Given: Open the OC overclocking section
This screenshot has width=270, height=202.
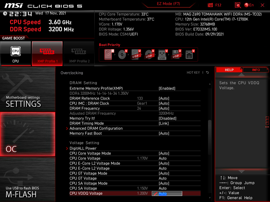Looking at the screenshot, I should click(x=27, y=134).
